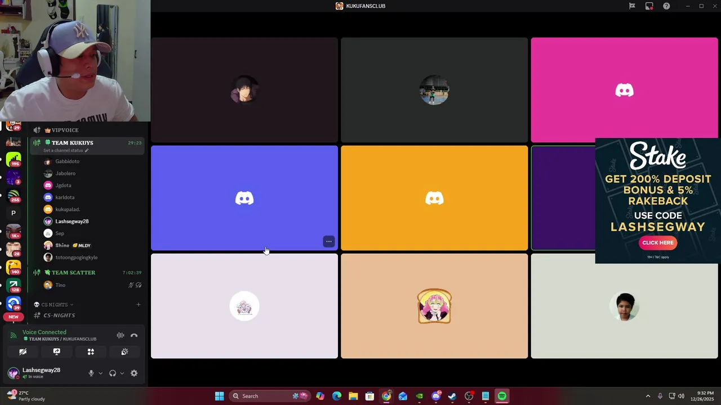Open the Activities launcher button
The height and width of the screenshot is (405, 721).
pos(91,352)
